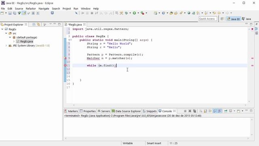Click the Save toolbar icon
The height and width of the screenshot is (146, 259).
pos(10,13)
